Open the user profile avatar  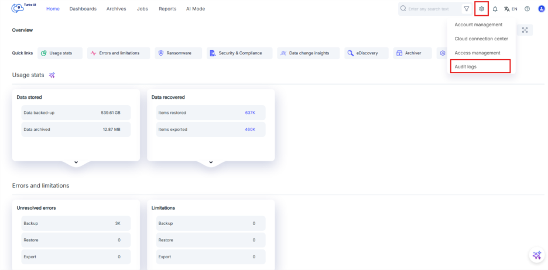541,9
